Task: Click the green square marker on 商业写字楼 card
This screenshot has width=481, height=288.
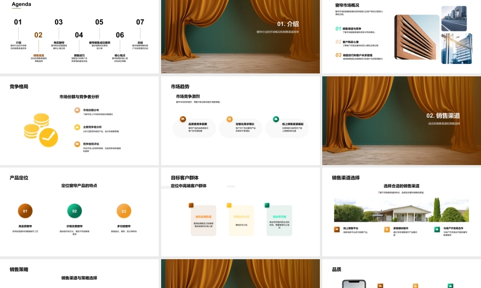Action: [x=267, y=205]
